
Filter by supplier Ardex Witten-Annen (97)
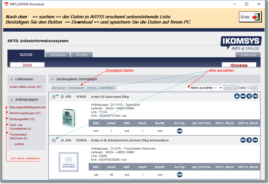point(26,87)
